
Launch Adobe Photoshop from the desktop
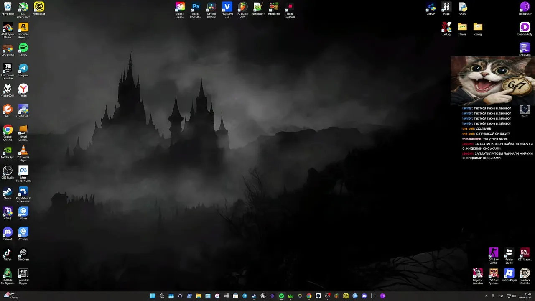196,10
